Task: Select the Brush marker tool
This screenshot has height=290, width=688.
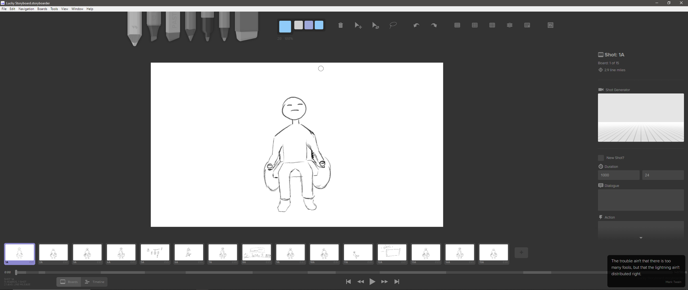Action: (154, 26)
